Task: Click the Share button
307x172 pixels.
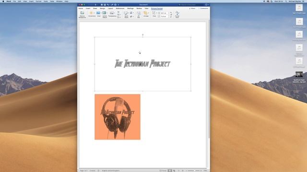Action: [x=192, y=9]
